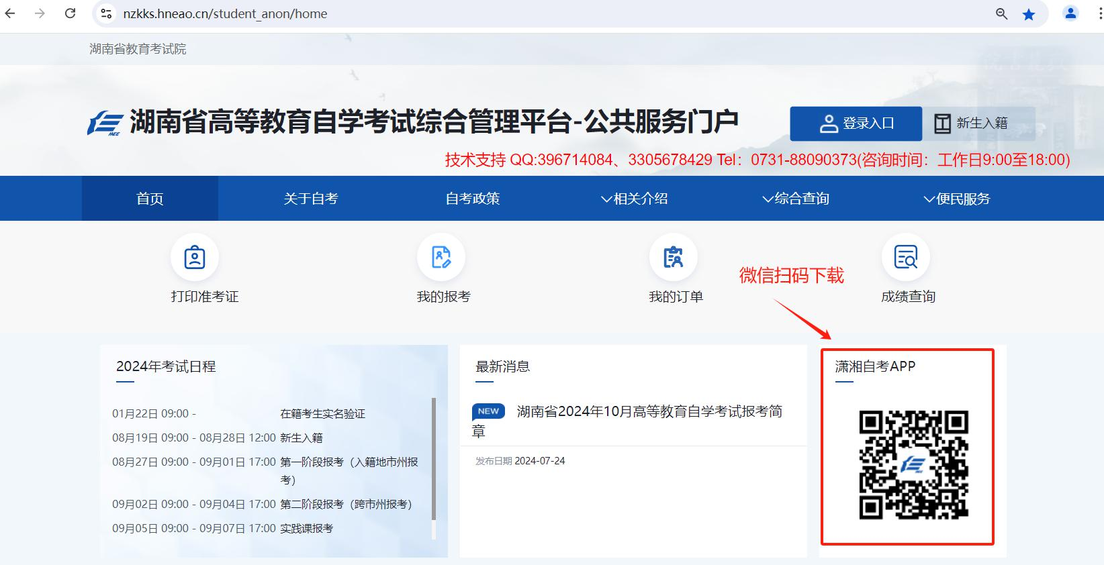Open browser zoom magnifier icon
Image resolution: width=1104 pixels, height=565 pixels.
(x=1001, y=14)
